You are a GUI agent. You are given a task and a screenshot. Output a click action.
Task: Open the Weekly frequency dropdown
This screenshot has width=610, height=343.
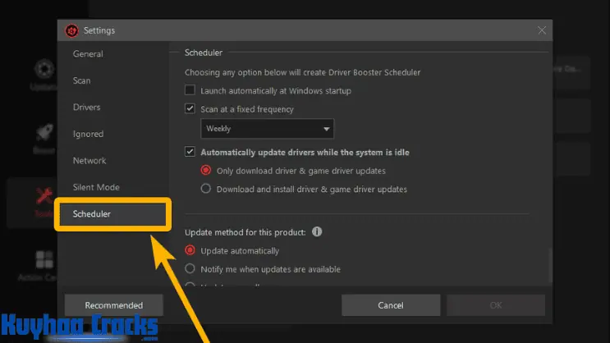pos(268,129)
